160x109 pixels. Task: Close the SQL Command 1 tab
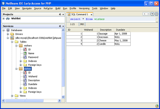[x=91, y=15]
